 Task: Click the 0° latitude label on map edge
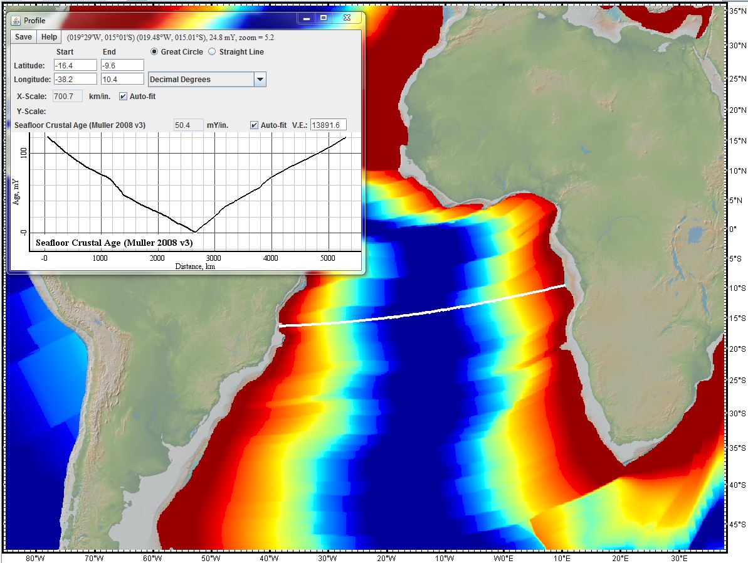click(x=733, y=229)
